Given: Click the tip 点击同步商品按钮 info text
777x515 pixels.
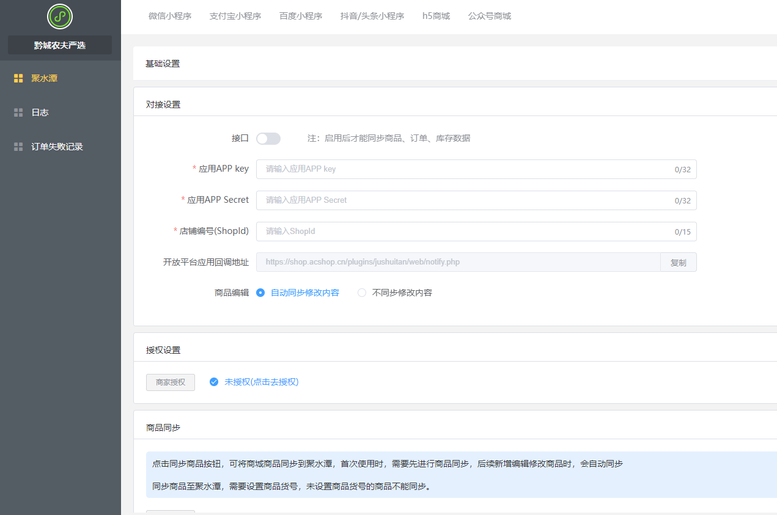Looking at the screenshot, I should 388,464.
